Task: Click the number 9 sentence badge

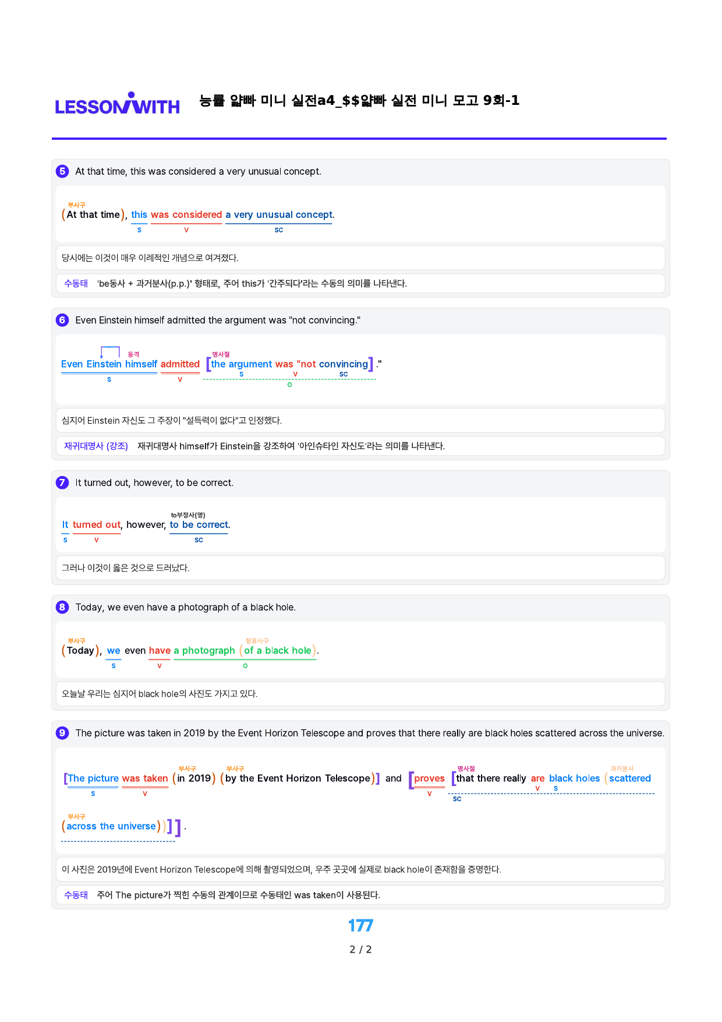Action: tap(62, 733)
